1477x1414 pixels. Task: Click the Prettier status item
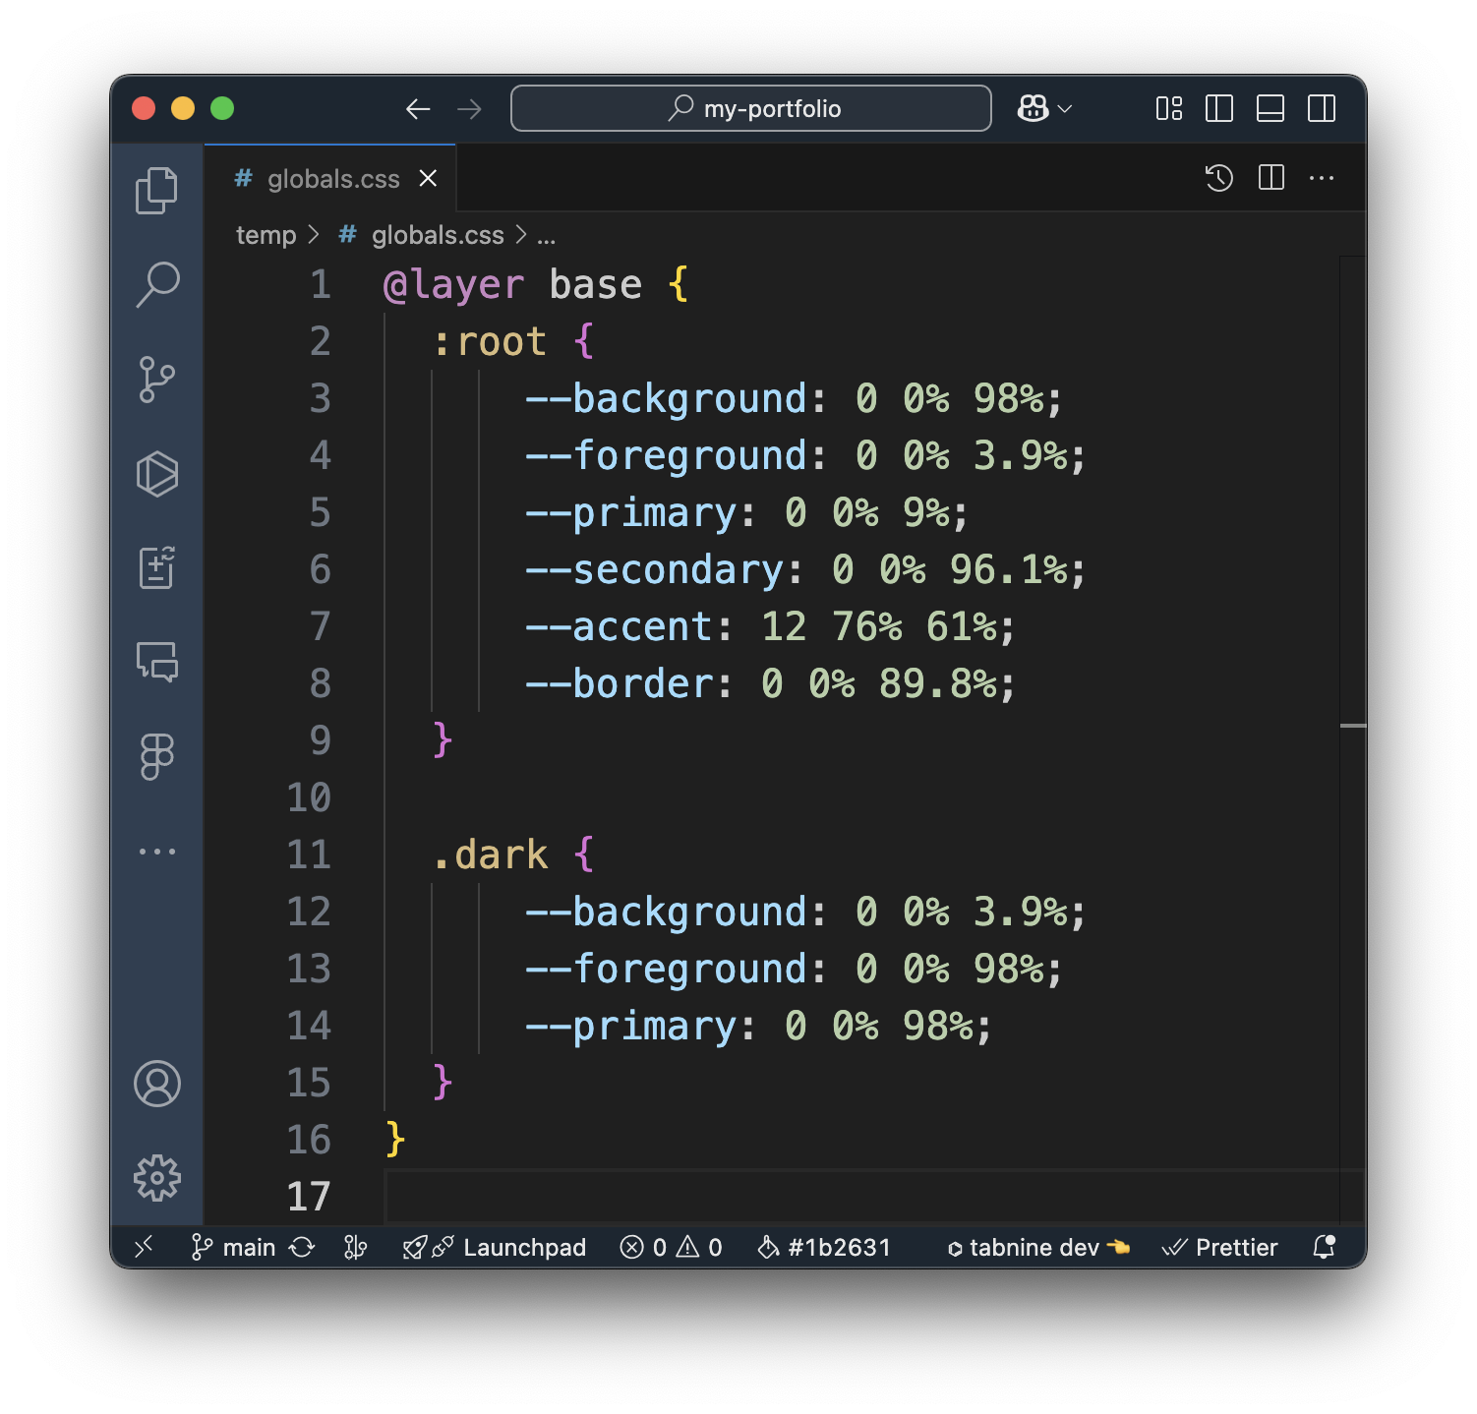pos(1219,1247)
